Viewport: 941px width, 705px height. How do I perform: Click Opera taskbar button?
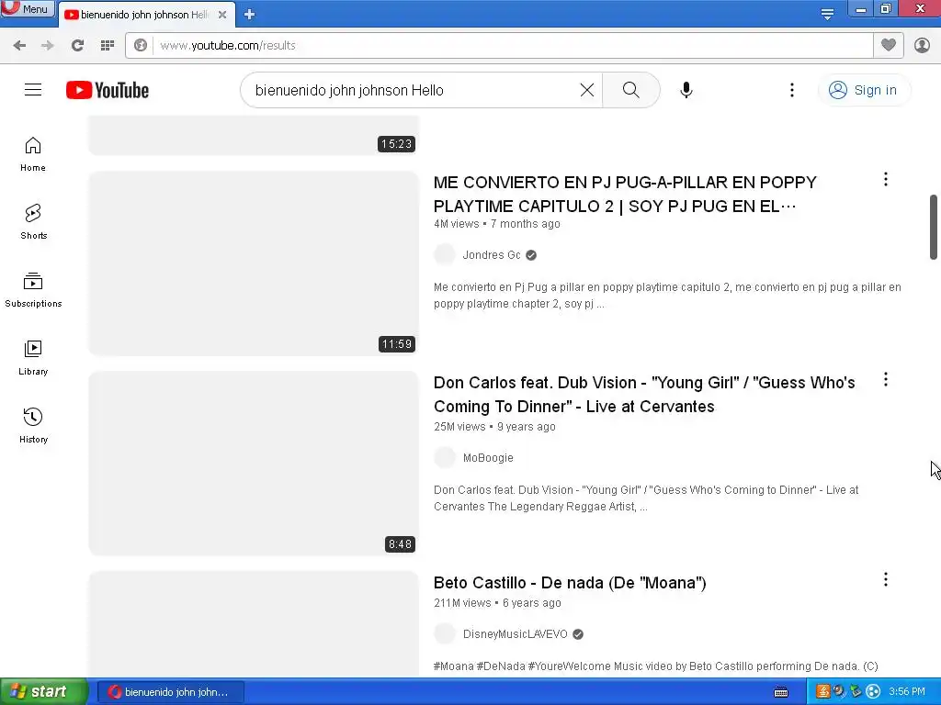(x=170, y=692)
